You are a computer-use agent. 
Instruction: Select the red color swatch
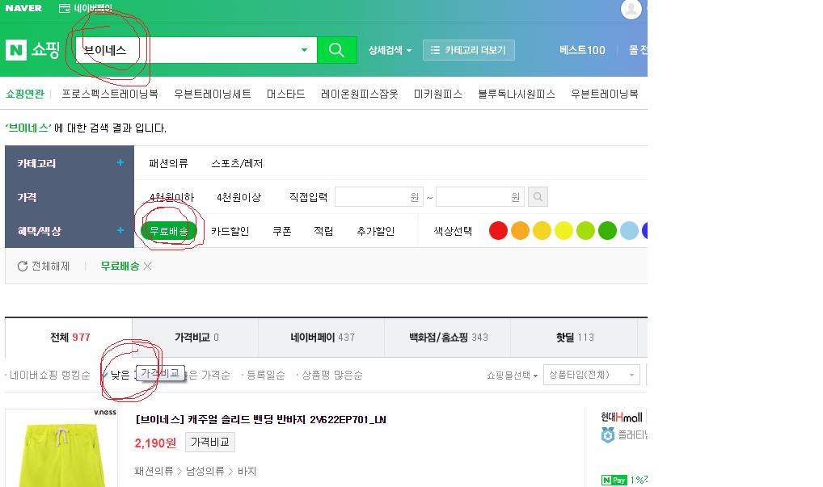pyautogui.click(x=498, y=231)
